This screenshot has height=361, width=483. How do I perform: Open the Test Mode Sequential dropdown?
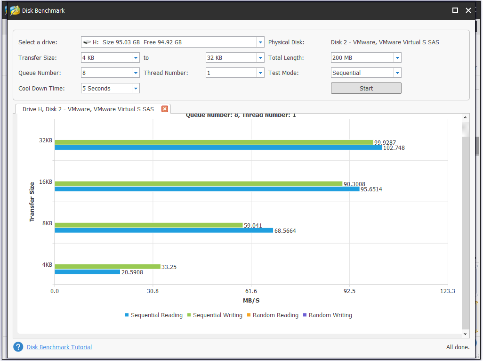[x=397, y=73]
